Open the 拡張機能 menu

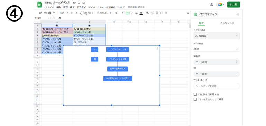pos(111,7)
